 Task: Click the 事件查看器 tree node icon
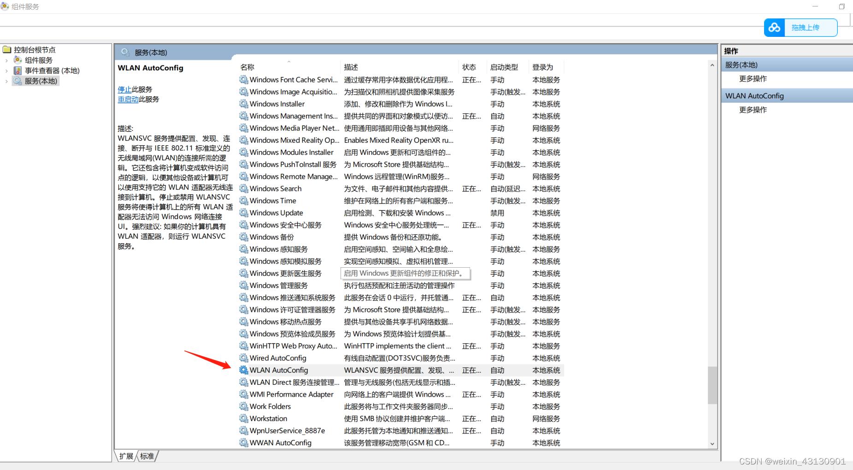pos(18,70)
